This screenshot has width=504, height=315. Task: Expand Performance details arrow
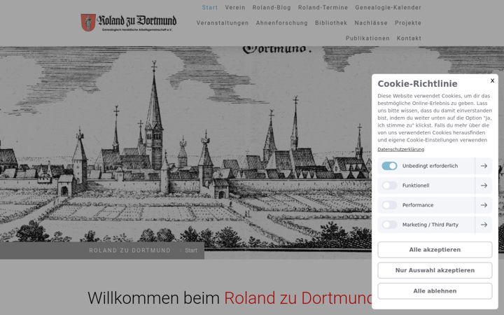(484, 205)
